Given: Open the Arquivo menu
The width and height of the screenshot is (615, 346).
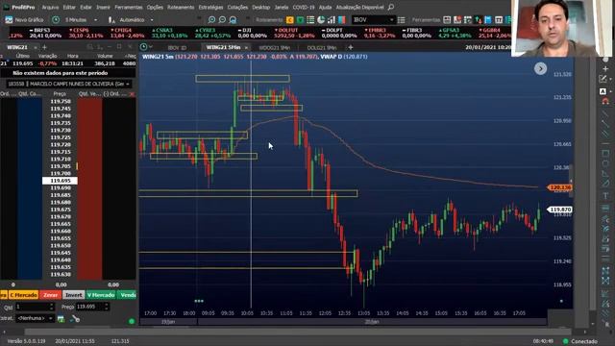Looking at the screenshot, I should (x=50, y=7).
